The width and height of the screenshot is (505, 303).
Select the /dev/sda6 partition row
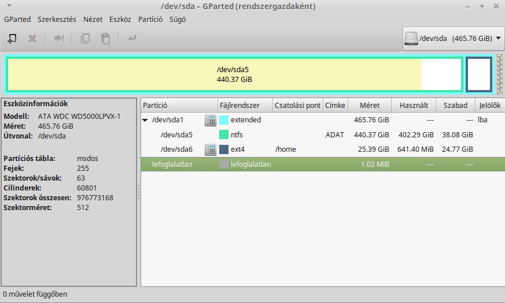click(x=323, y=149)
